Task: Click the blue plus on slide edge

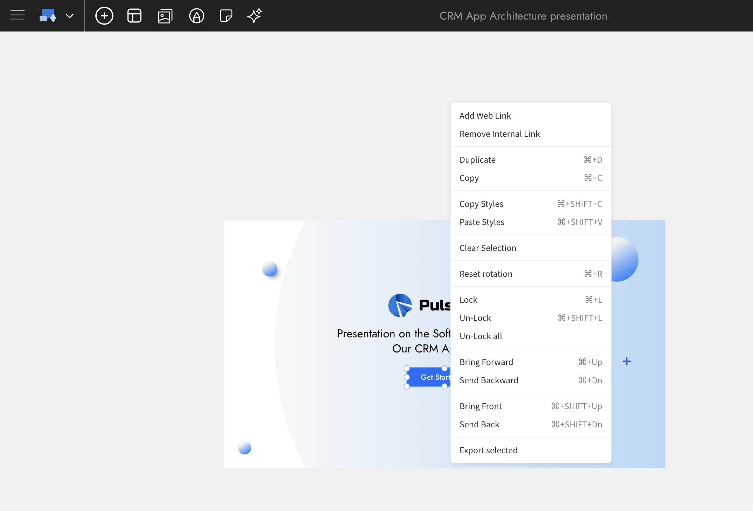Action: pyautogui.click(x=627, y=362)
